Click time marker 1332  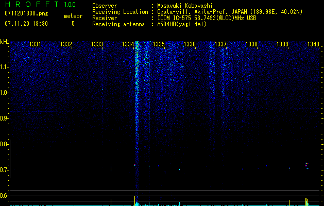click(66, 44)
